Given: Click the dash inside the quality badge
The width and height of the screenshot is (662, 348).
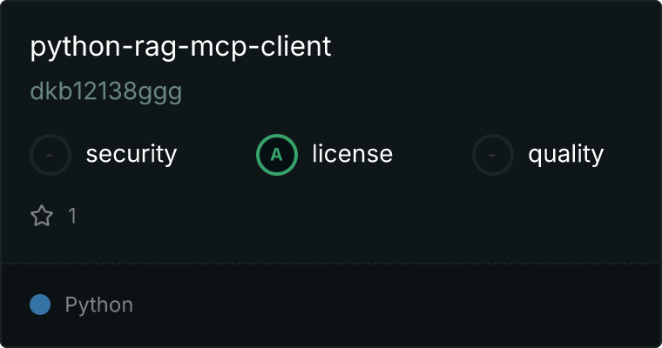Looking at the screenshot, I should 491,155.
